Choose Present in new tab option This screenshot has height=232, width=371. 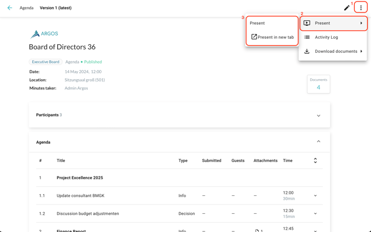pos(276,37)
